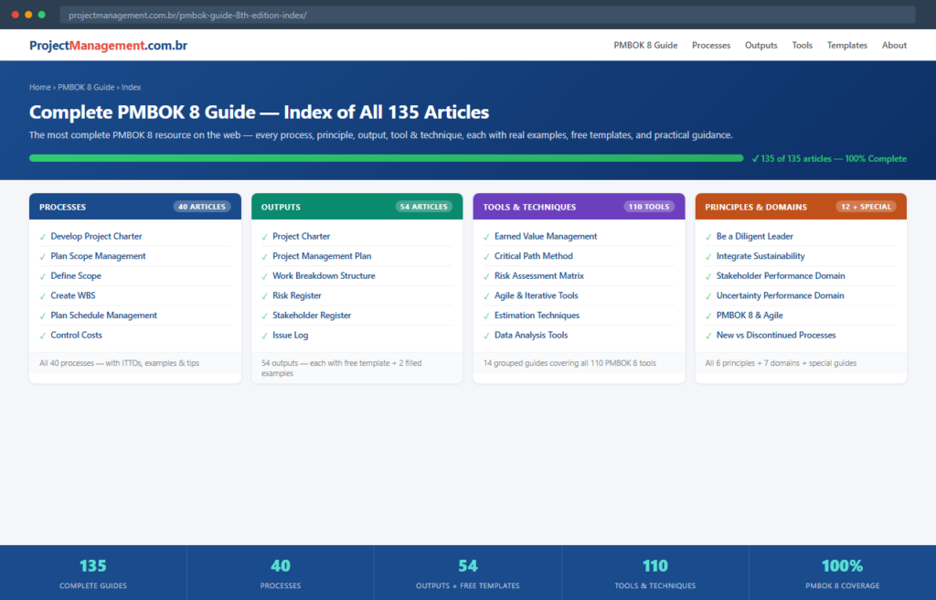Open the Earned Value Management article link

click(x=545, y=237)
